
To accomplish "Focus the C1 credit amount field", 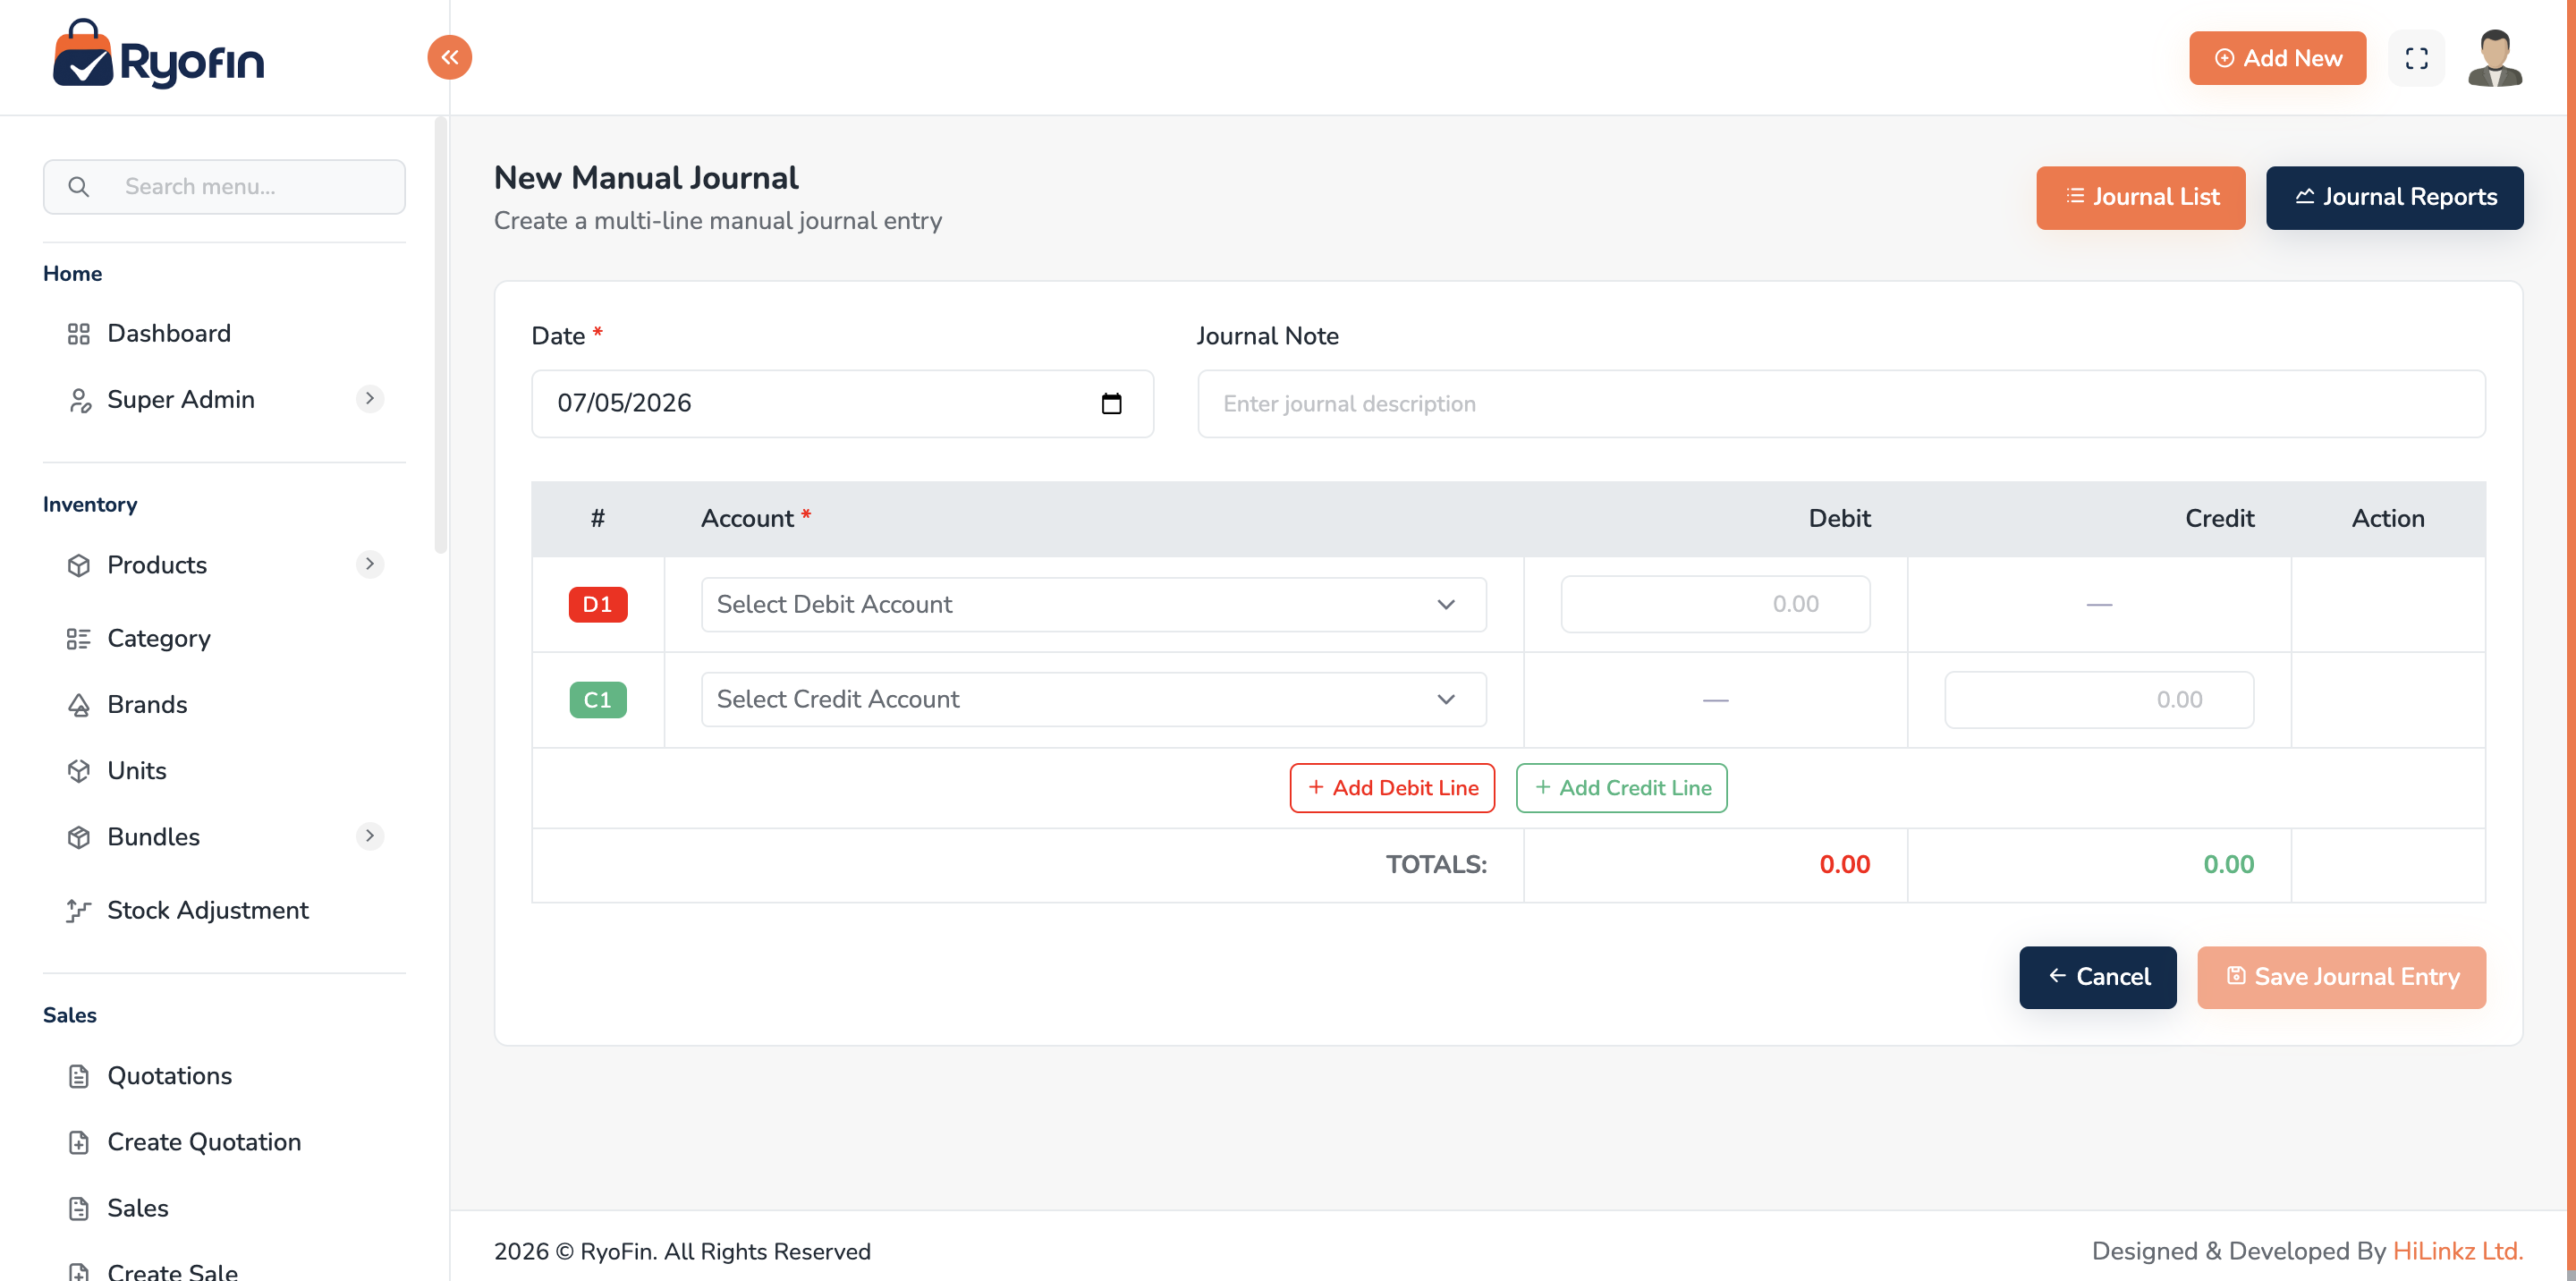I will click(x=2099, y=700).
